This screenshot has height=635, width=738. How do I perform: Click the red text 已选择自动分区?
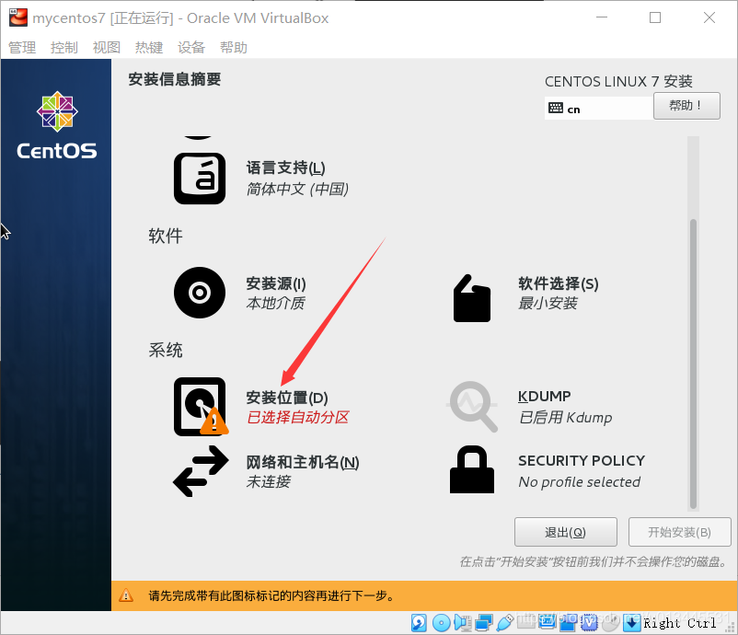point(298,417)
